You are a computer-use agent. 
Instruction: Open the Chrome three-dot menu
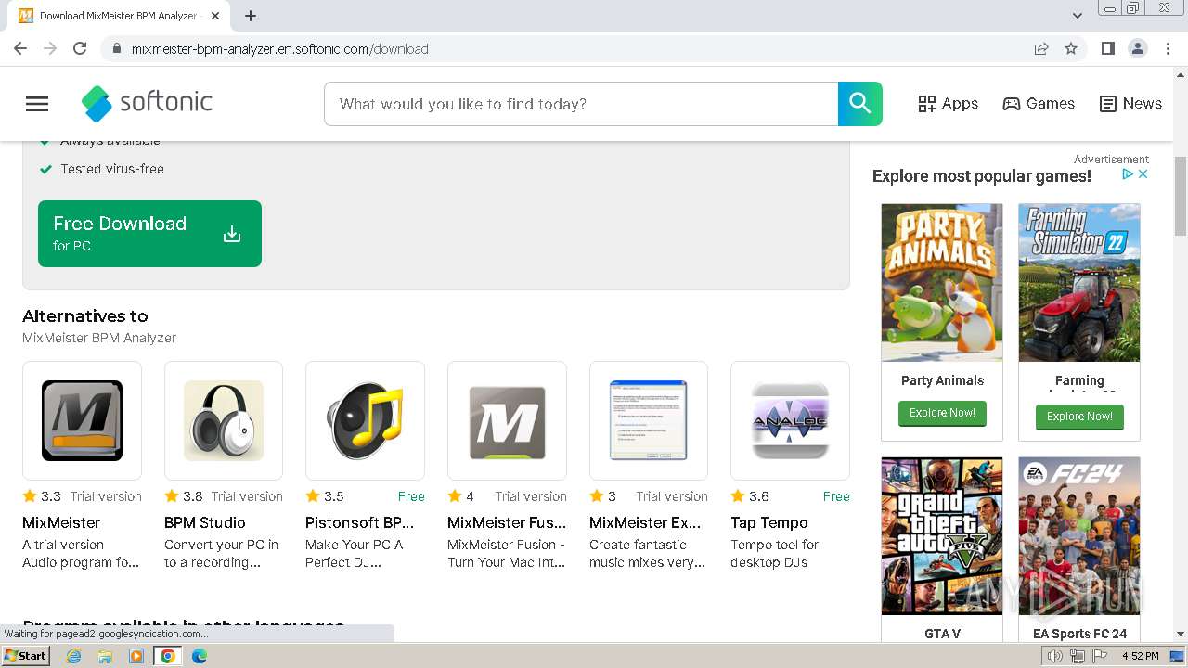coord(1168,48)
